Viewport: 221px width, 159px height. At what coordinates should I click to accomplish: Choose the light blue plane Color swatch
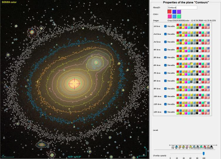point(174,16)
